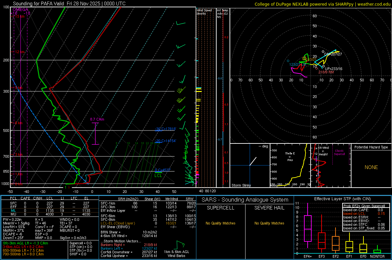Click the Eff Shear (EBWD) row
Viewport: 392px width, 260px height.
148,227
